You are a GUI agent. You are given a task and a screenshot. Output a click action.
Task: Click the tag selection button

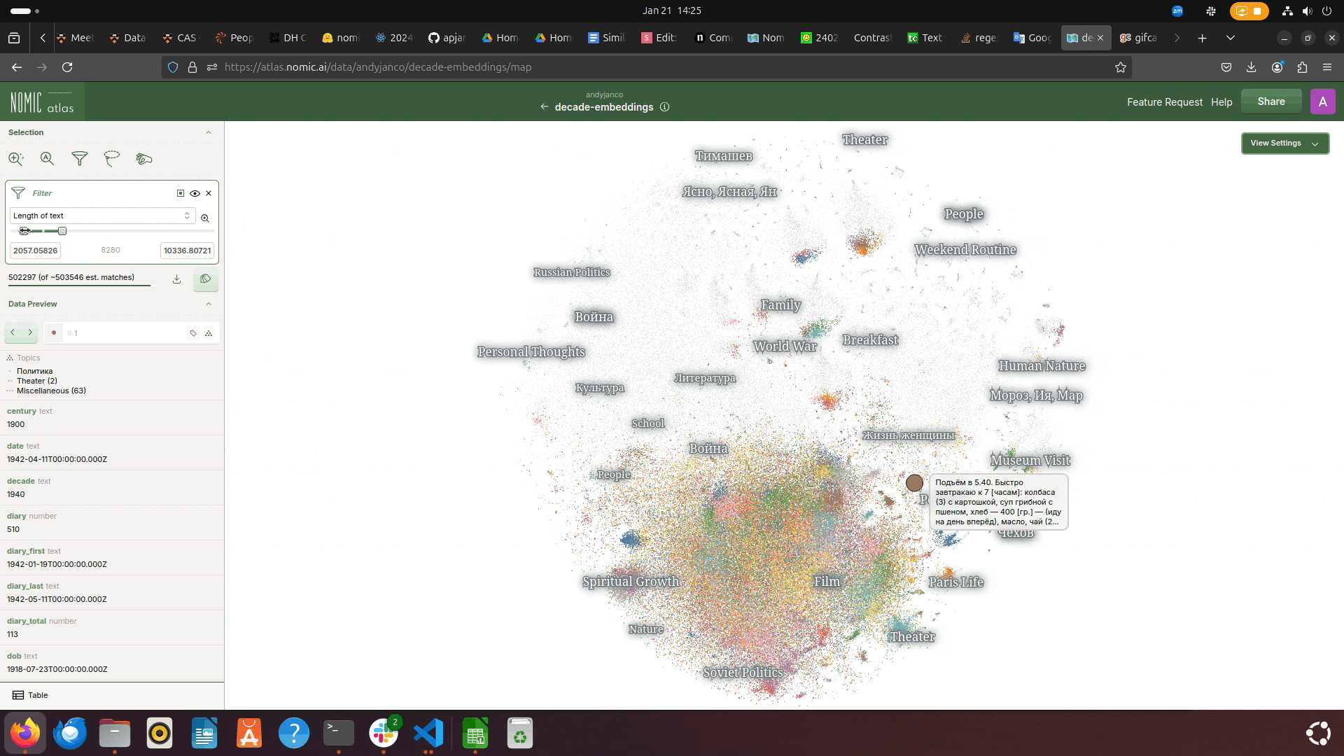(205, 279)
